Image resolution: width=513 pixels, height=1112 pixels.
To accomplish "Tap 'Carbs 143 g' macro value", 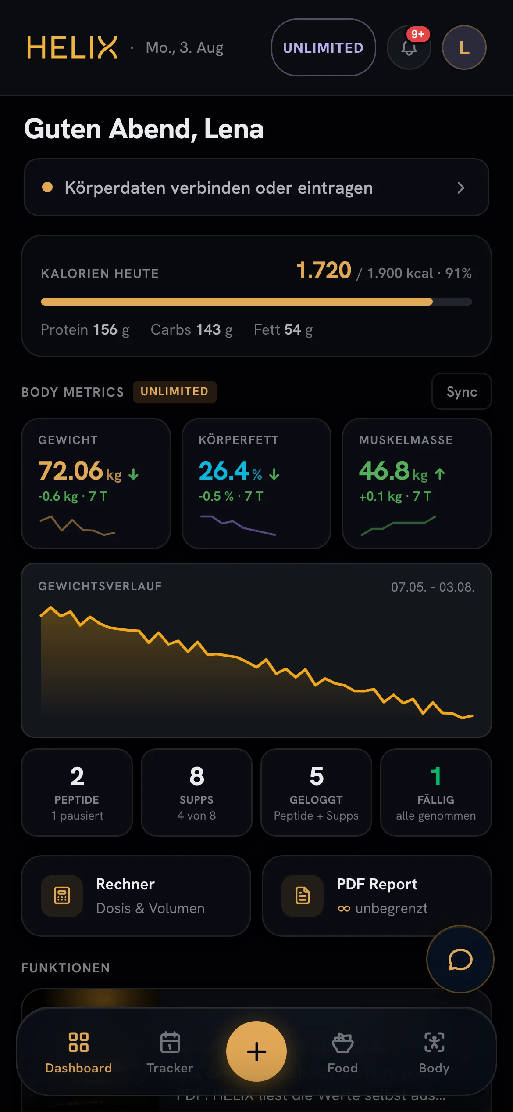I will coord(192,329).
